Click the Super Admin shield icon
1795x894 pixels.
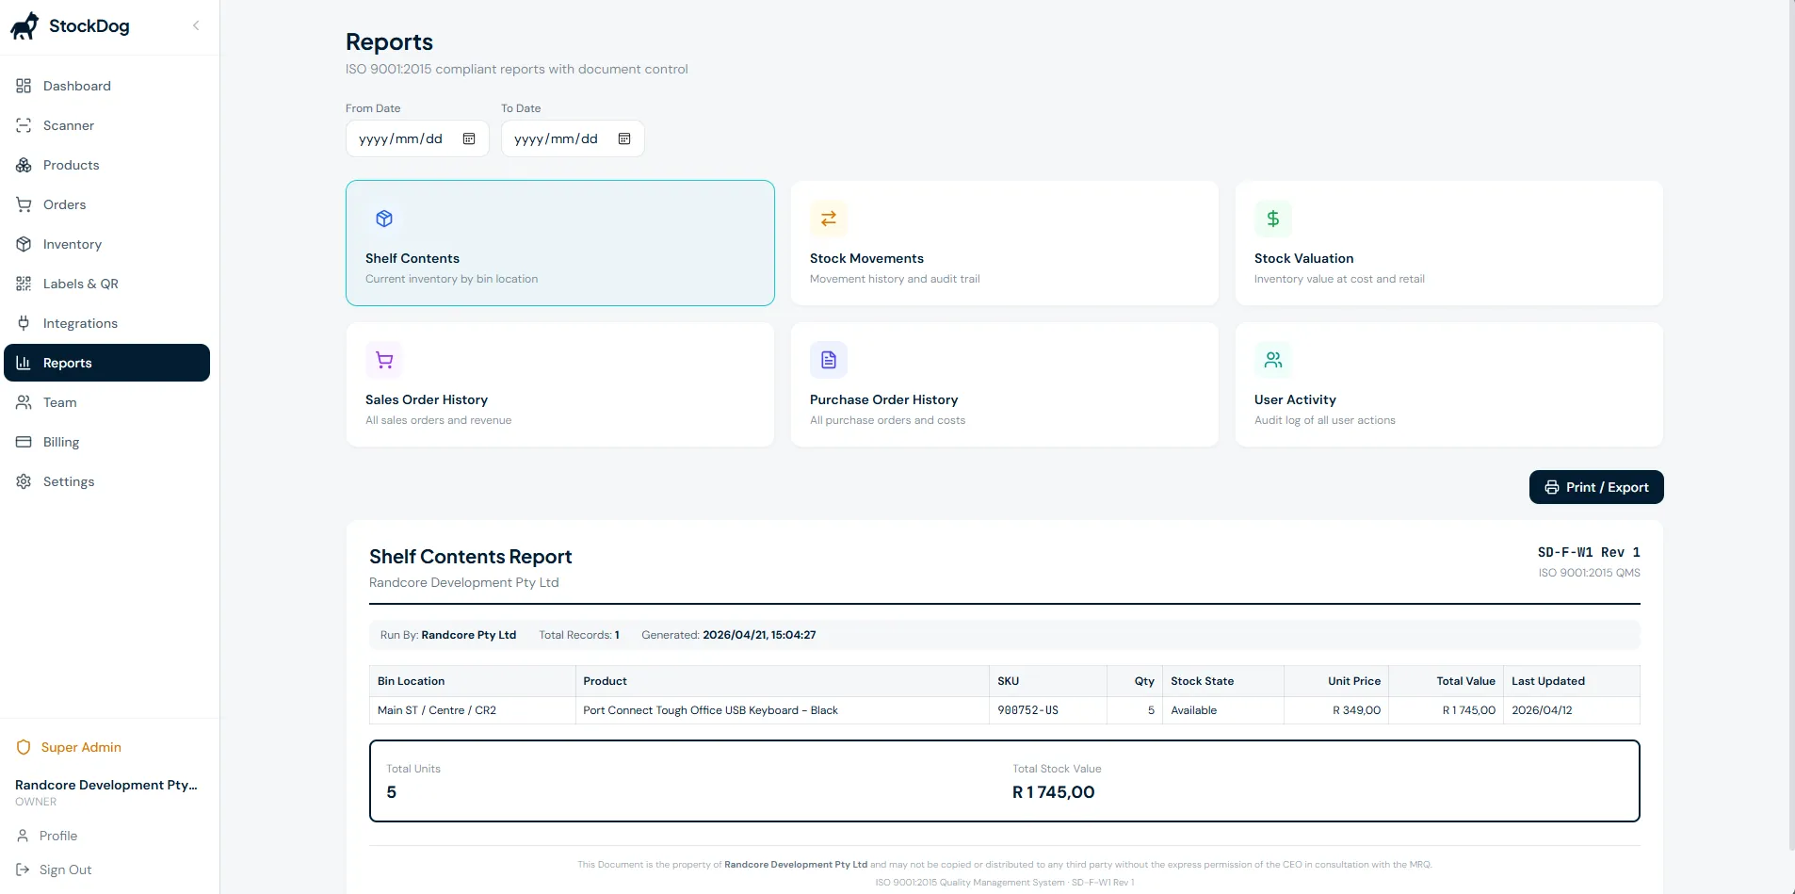pyautogui.click(x=24, y=747)
